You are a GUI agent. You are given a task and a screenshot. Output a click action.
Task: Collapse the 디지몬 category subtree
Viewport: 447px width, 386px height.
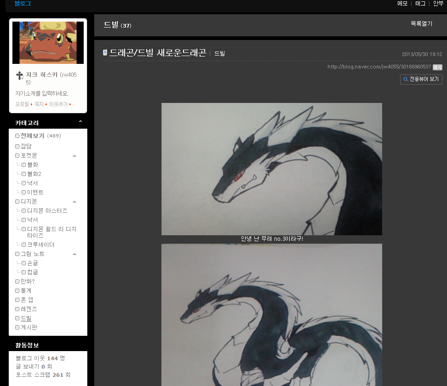click(x=74, y=202)
